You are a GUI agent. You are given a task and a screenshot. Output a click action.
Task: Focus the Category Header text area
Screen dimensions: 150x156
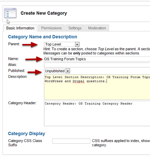point(97,113)
